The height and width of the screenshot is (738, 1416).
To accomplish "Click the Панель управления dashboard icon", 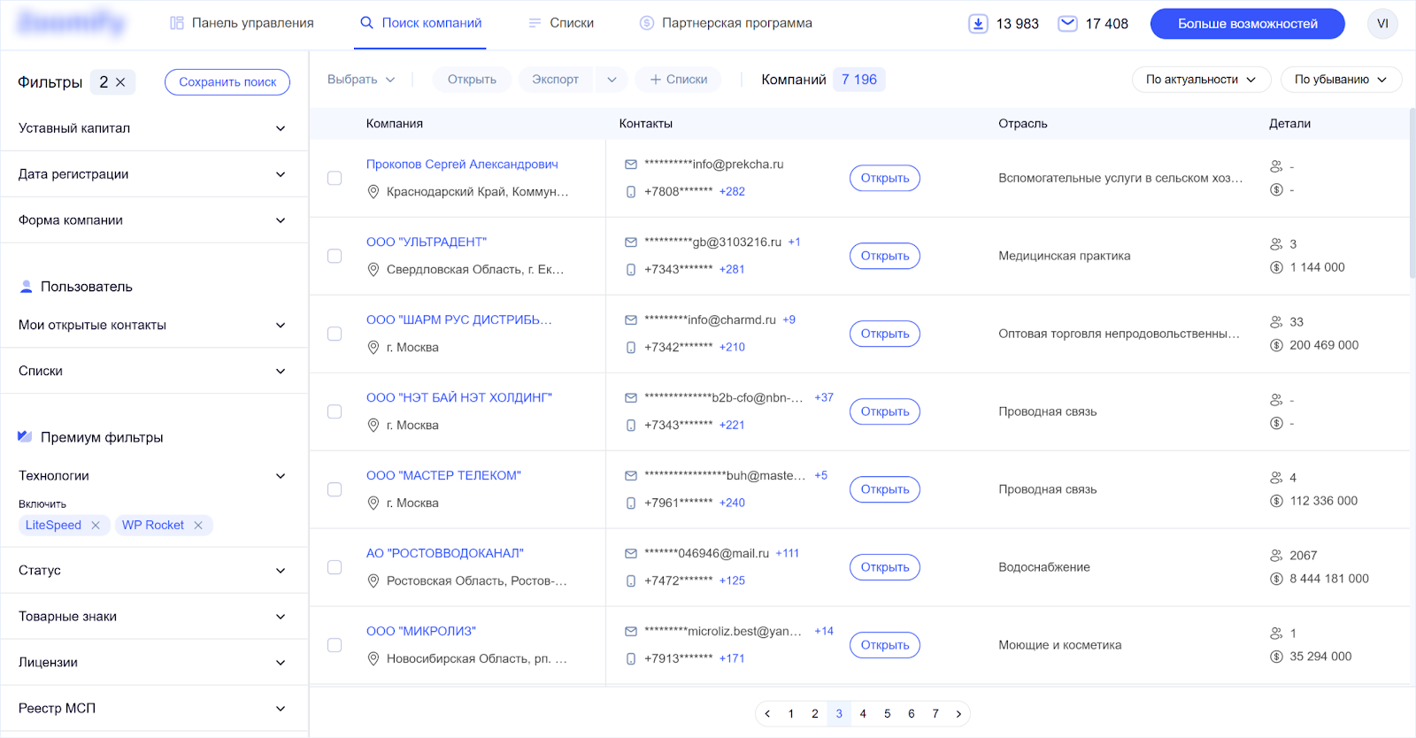I will 177,23.
